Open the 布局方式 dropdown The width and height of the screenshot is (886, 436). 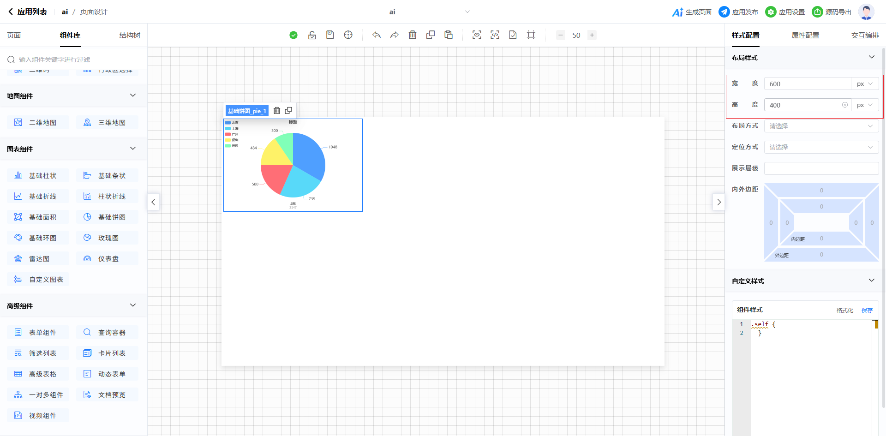pyautogui.click(x=821, y=126)
